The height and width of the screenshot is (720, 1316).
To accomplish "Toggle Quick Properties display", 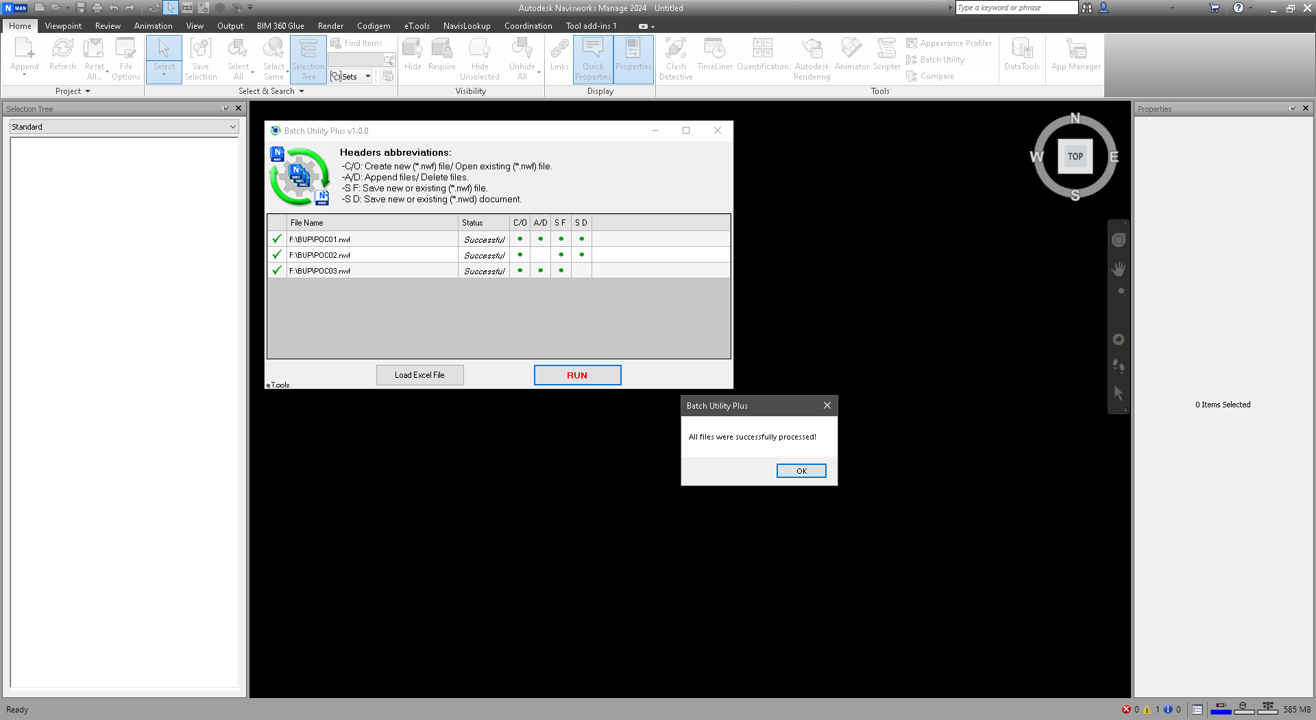I will (593, 59).
